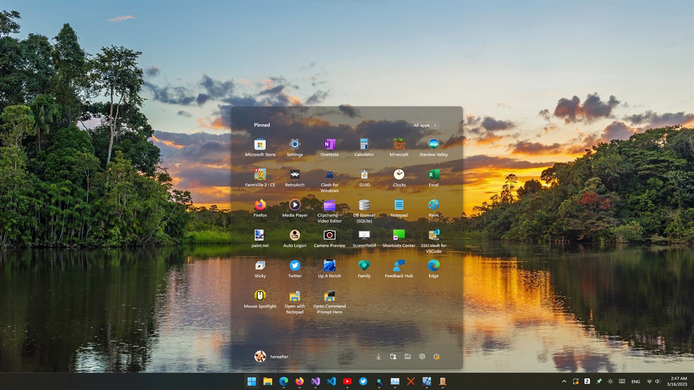The width and height of the screenshot is (694, 390).
Task: Open the power options in Start menu
Action: pyautogui.click(x=436, y=356)
